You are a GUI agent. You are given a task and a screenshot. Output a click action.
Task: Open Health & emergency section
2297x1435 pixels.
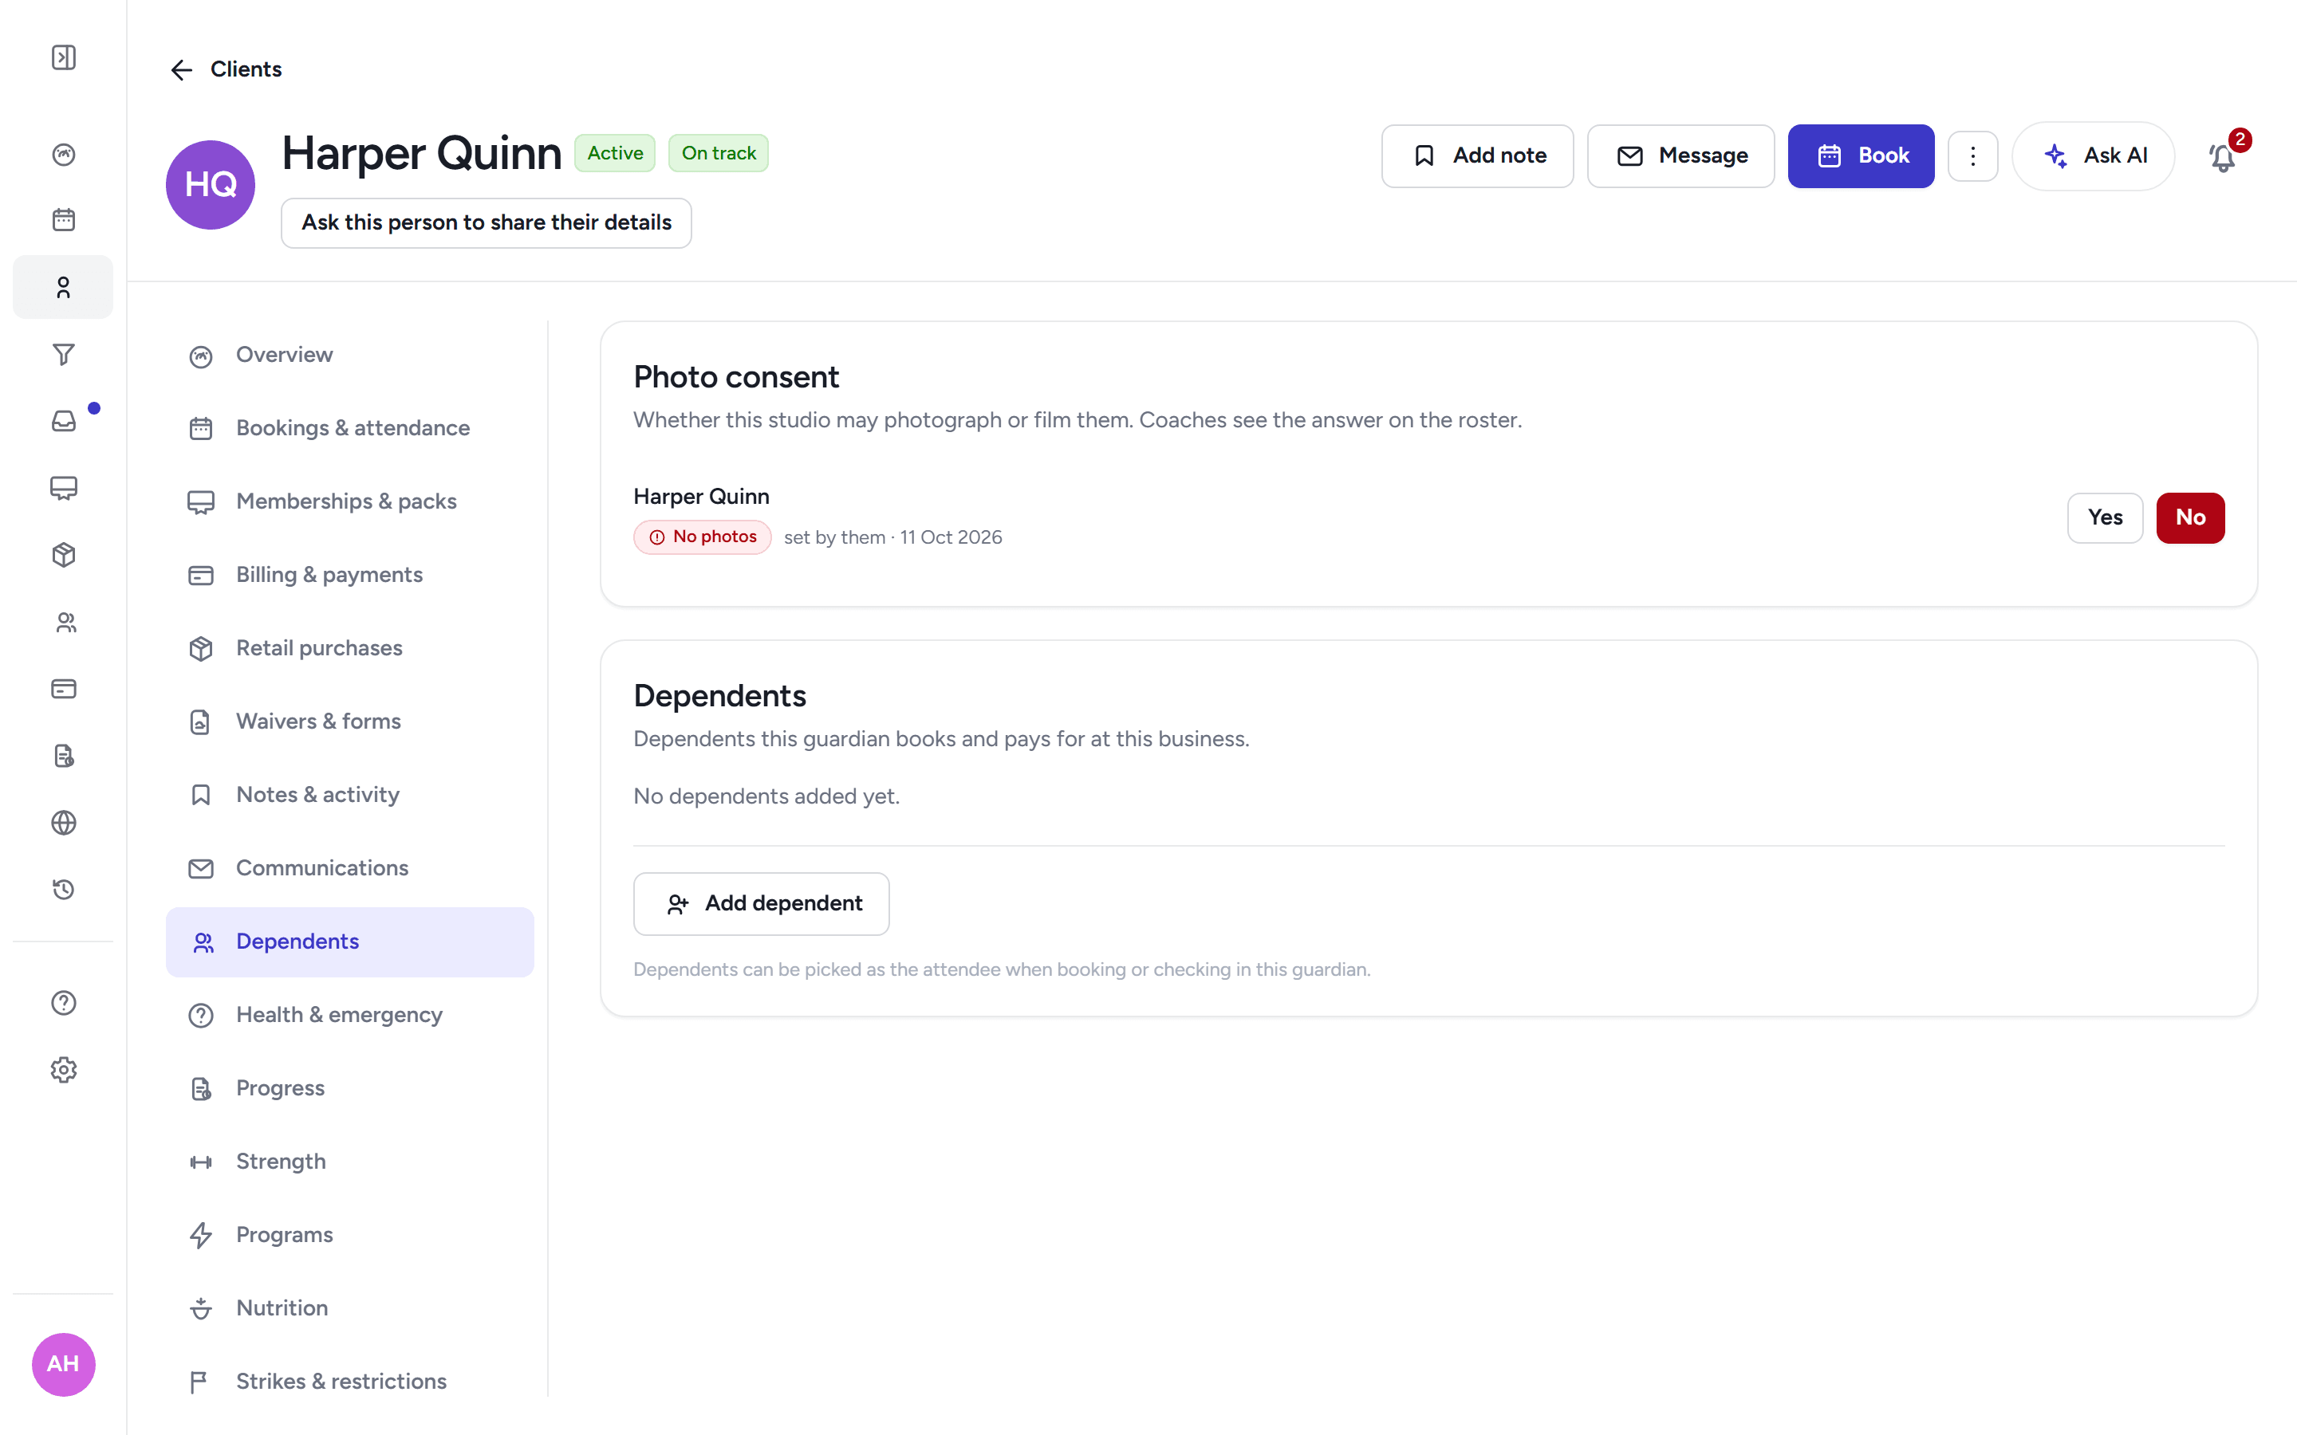coord(349,1015)
